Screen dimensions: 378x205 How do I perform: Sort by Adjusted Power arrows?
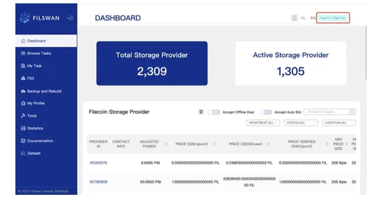click(166, 143)
